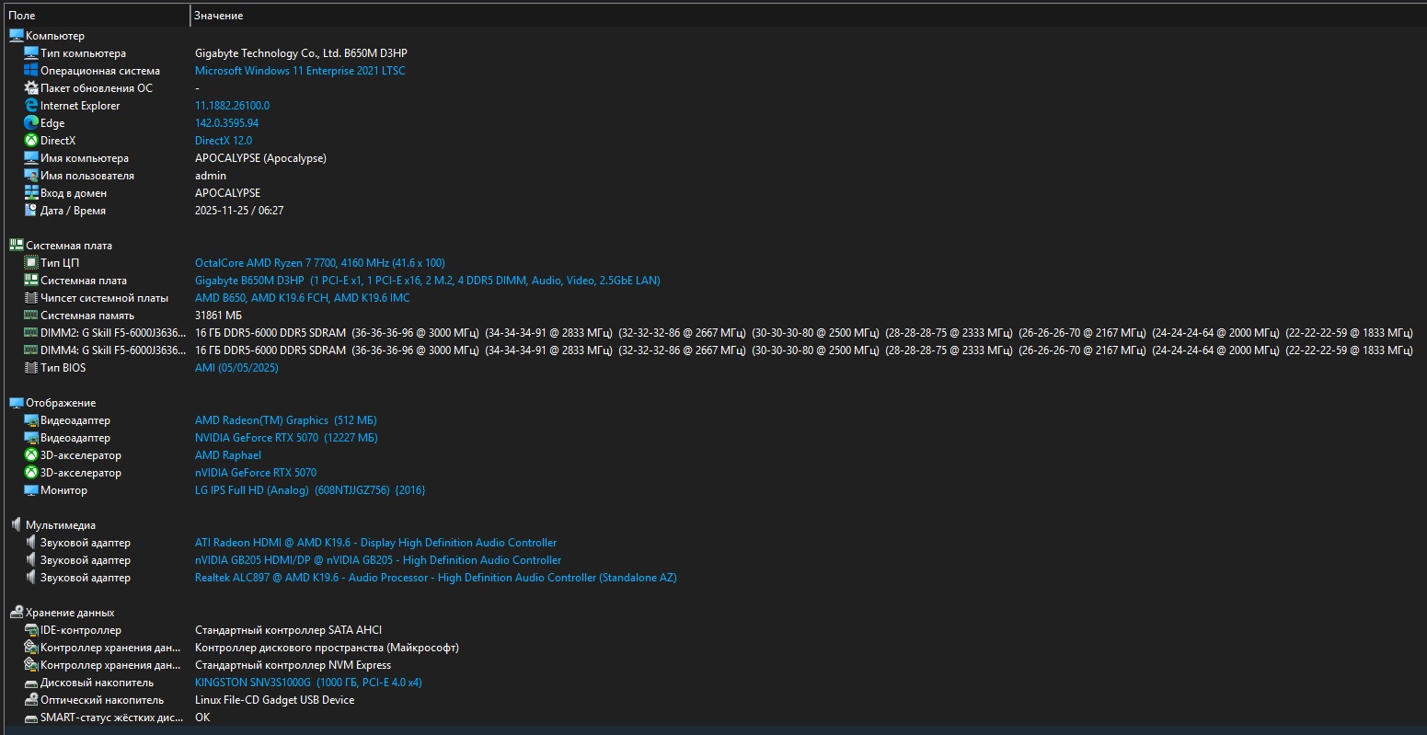Viewport: 1427px width, 735px height.
Task: Click the Мультимедиа speaker icon
Action: 16,525
